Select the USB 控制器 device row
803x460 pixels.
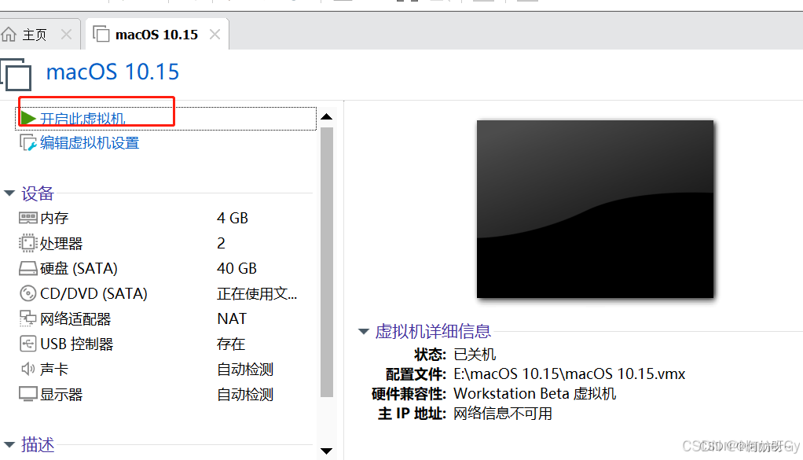pyautogui.click(x=165, y=344)
